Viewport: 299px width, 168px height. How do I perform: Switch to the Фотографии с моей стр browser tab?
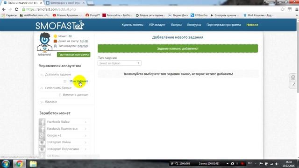point(65,3)
